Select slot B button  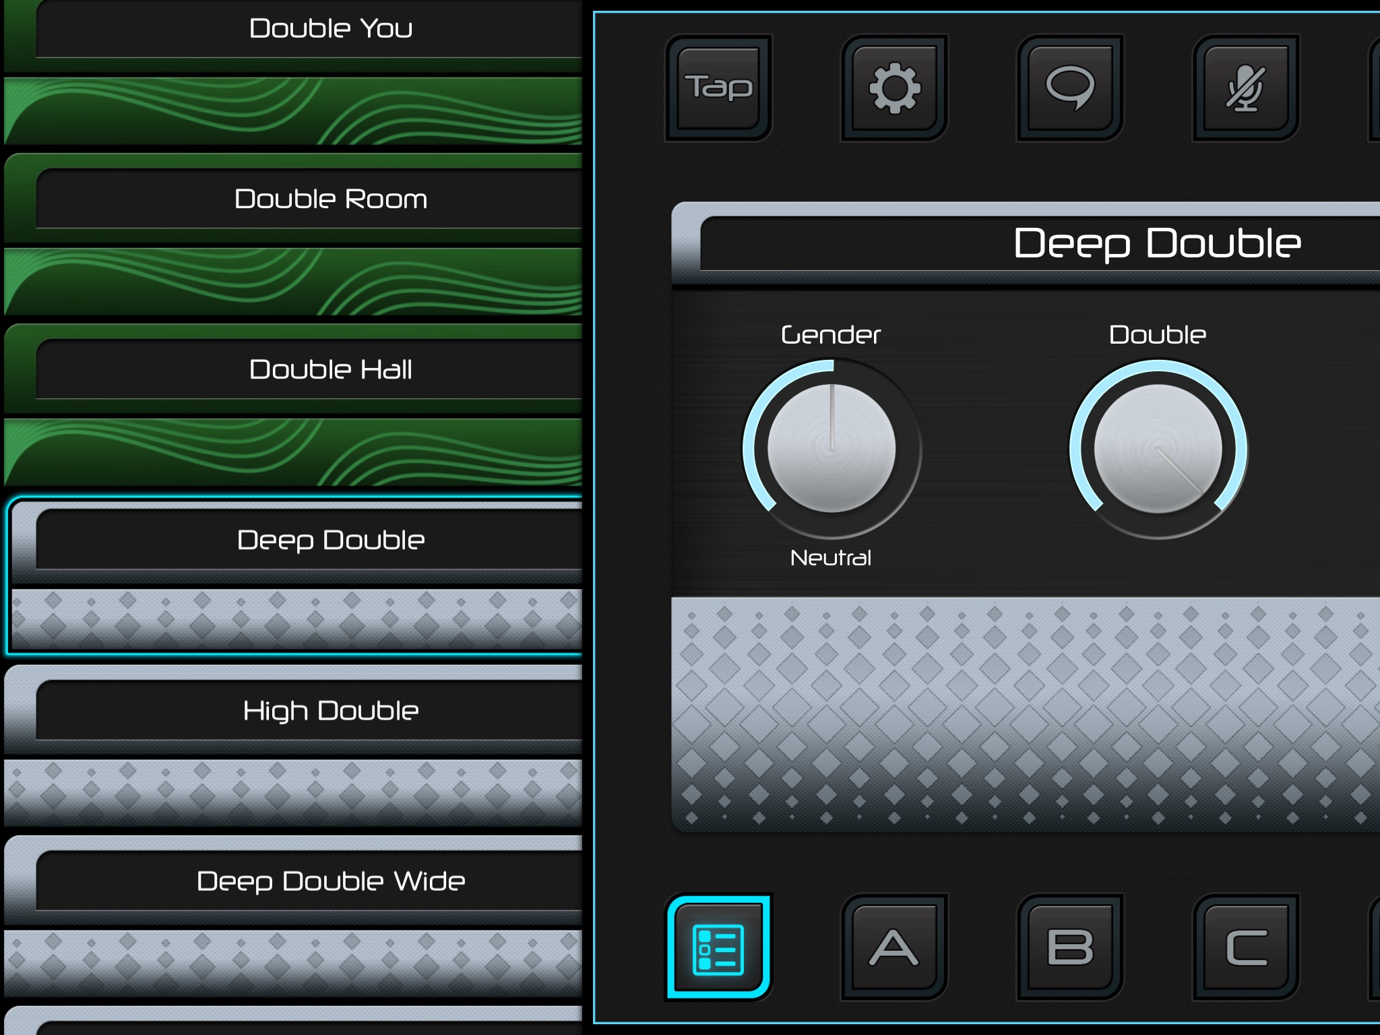coord(1070,947)
